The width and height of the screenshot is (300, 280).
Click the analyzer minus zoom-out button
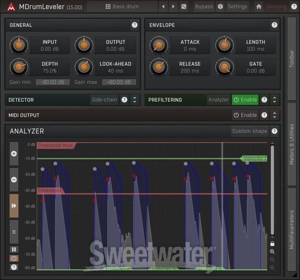(14, 179)
